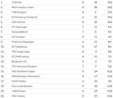Open the Bergischer HC entry
This screenshot has width=113, height=98.
click(x=19, y=61)
